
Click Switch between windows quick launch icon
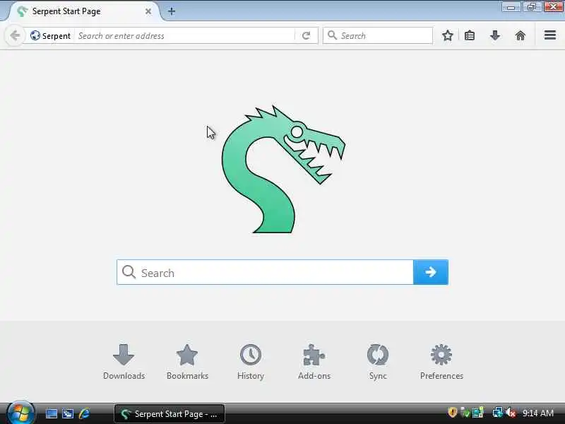click(x=68, y=413)
